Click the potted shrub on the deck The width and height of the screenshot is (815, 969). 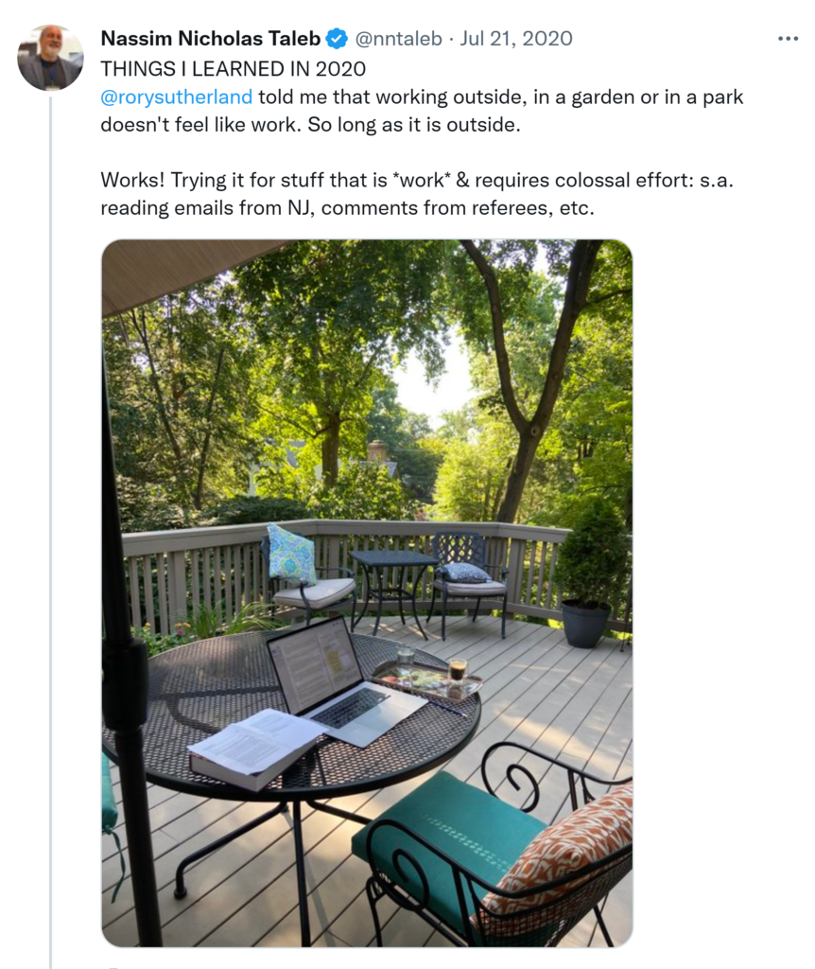590,568
